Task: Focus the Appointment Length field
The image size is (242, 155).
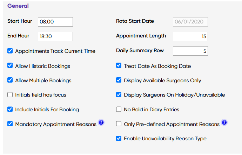Action: click(x=190, y=36)
